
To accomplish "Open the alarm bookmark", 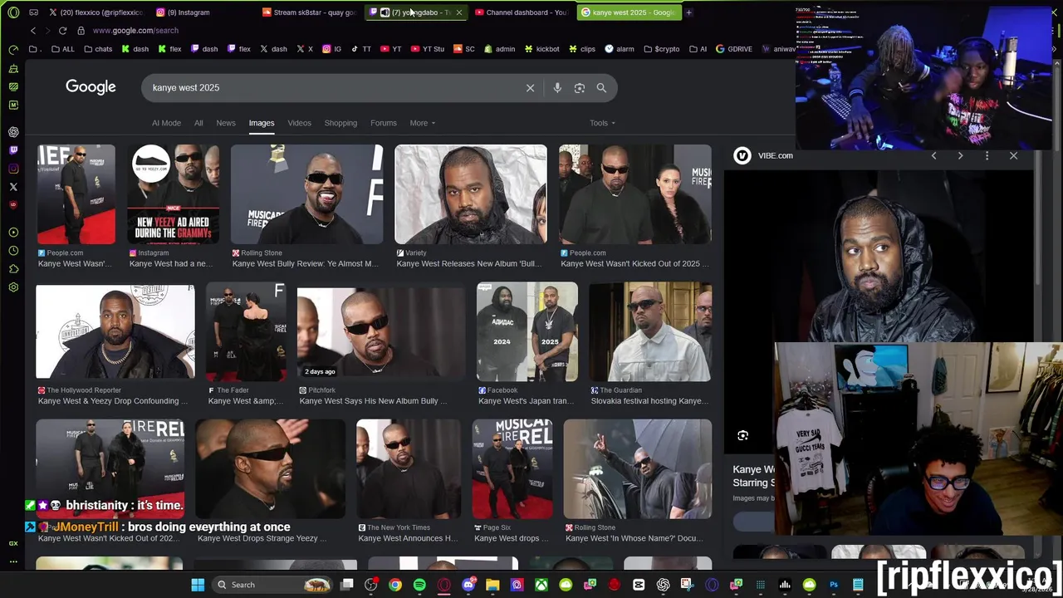I will pyautogui.click(x=620, y=49).
